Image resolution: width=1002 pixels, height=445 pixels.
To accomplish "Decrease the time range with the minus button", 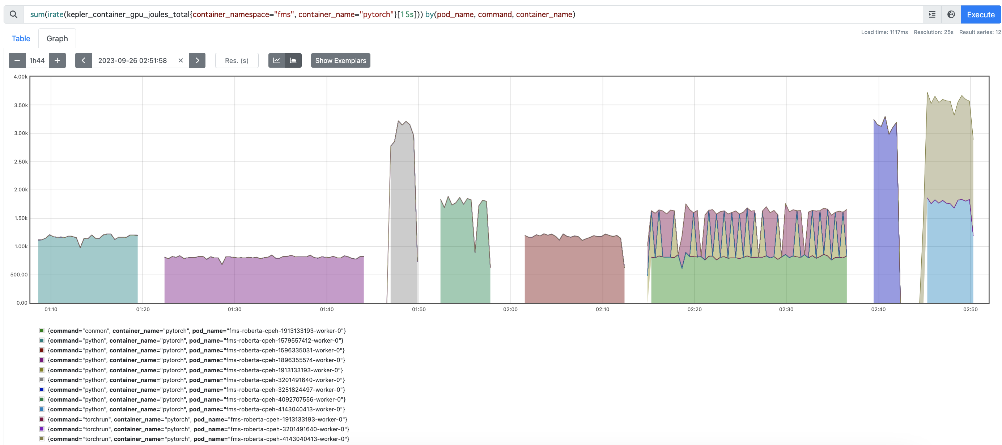I will pos(17,60).
